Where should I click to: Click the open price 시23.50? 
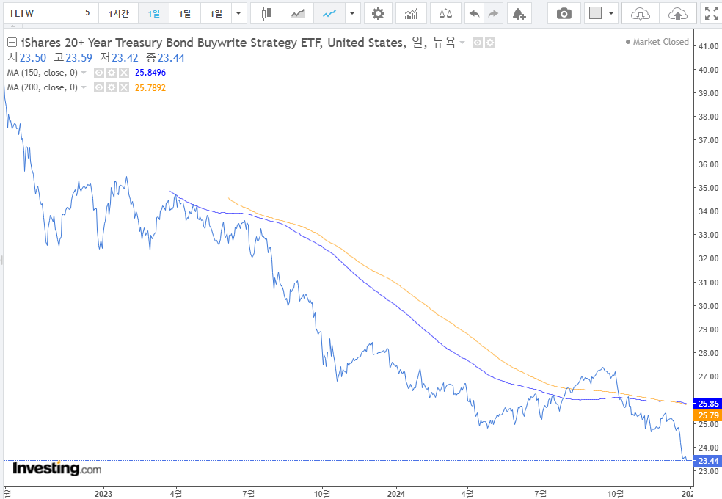[27, 58]
